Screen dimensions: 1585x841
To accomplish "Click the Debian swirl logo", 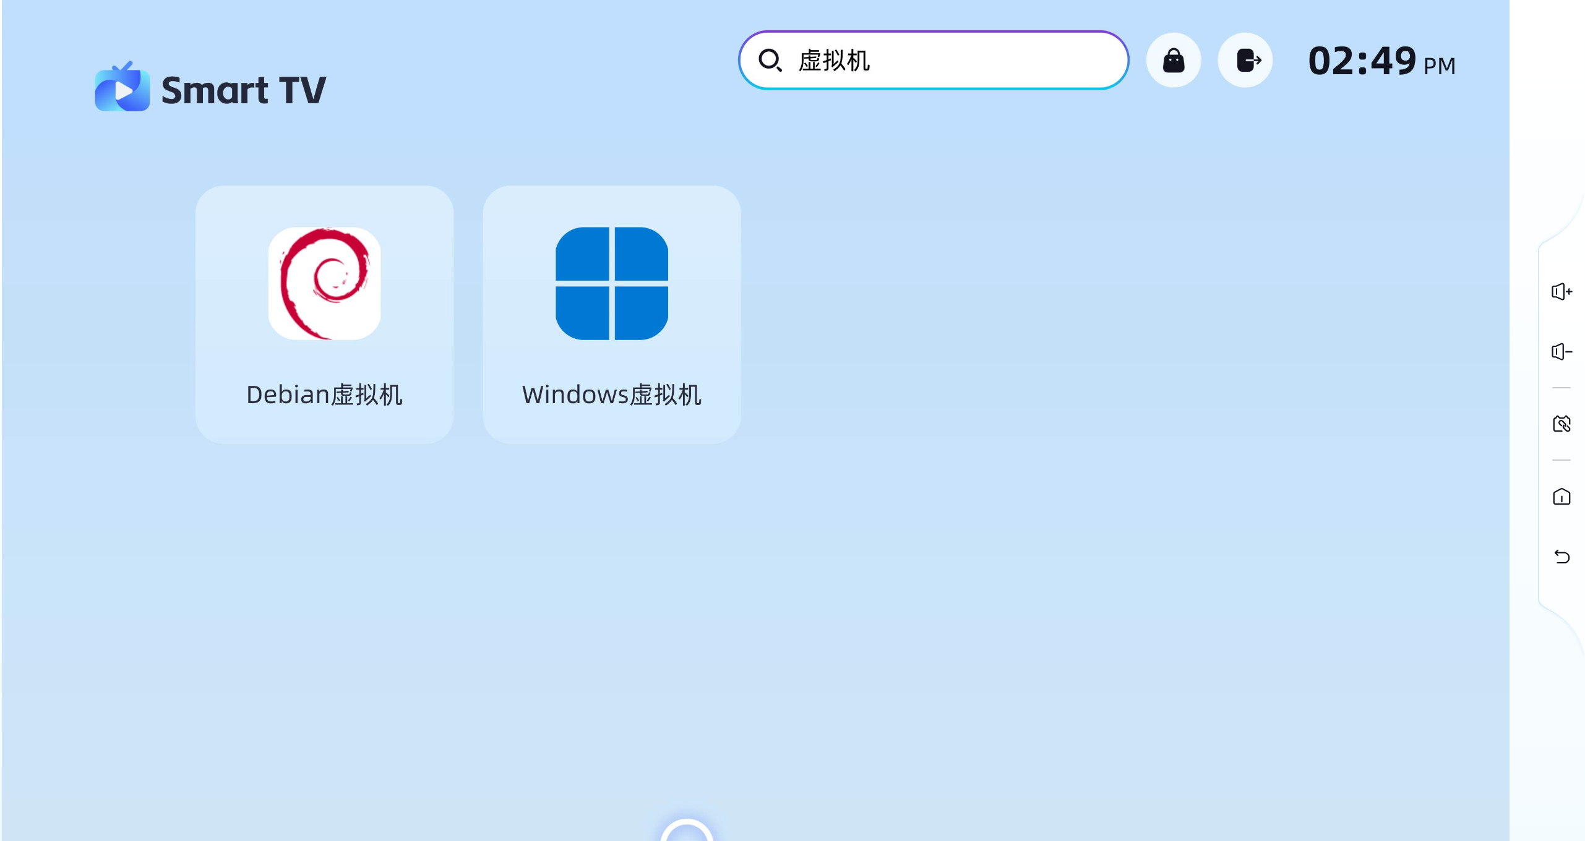I will 324,283.
